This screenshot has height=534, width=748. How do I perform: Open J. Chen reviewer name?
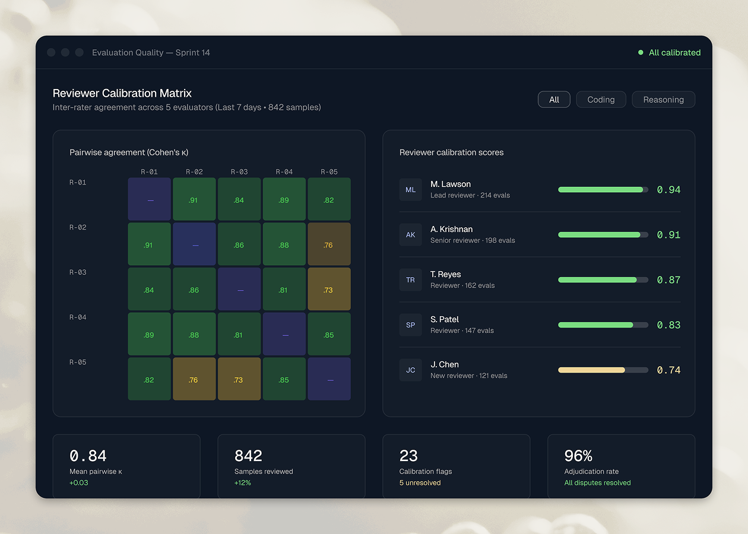[x=445, y=364]
